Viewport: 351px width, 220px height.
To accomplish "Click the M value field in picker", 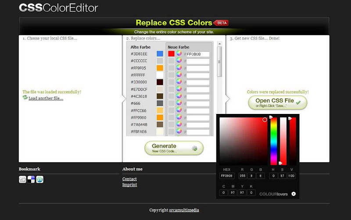I will tap(233, 192).
